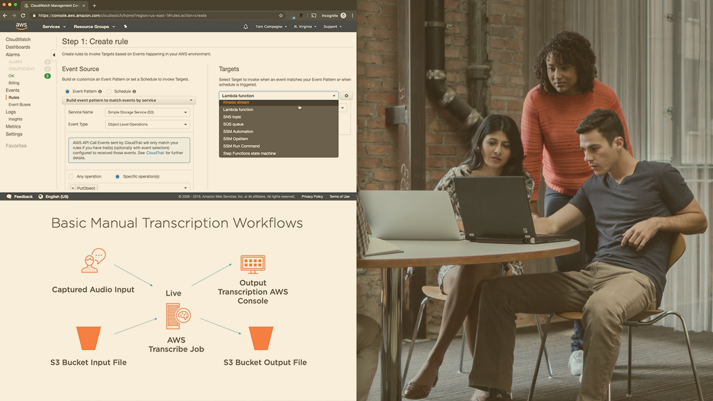Choose SSM Automation from target list
Viewport: 713px width, 401px height.
pos(279,131)
